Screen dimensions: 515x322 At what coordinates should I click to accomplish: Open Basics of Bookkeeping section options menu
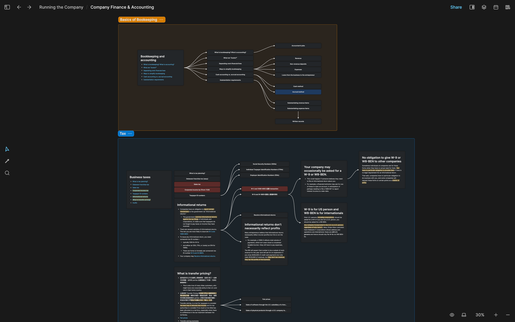click(161, 20)
